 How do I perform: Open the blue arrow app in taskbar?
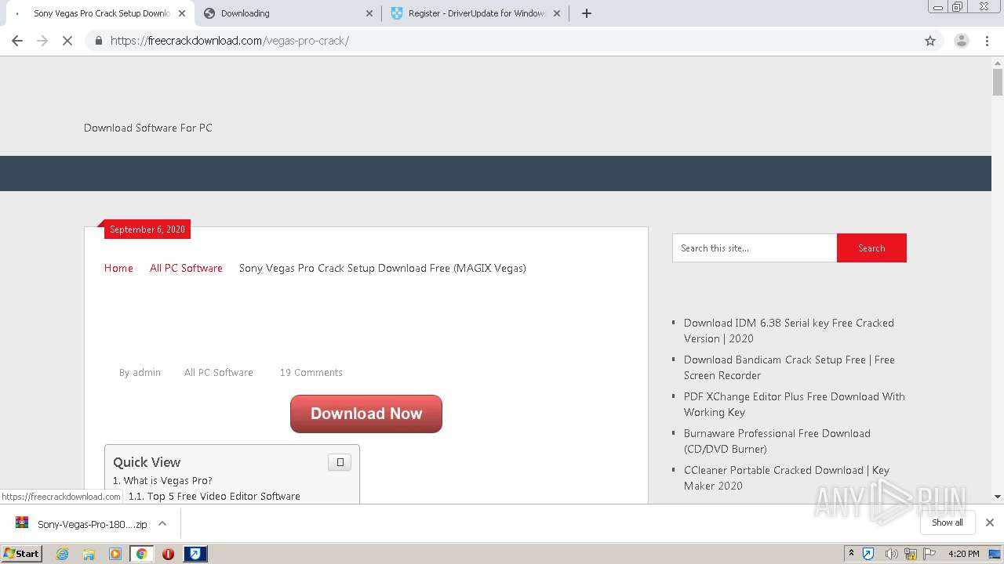click(195, 554)
